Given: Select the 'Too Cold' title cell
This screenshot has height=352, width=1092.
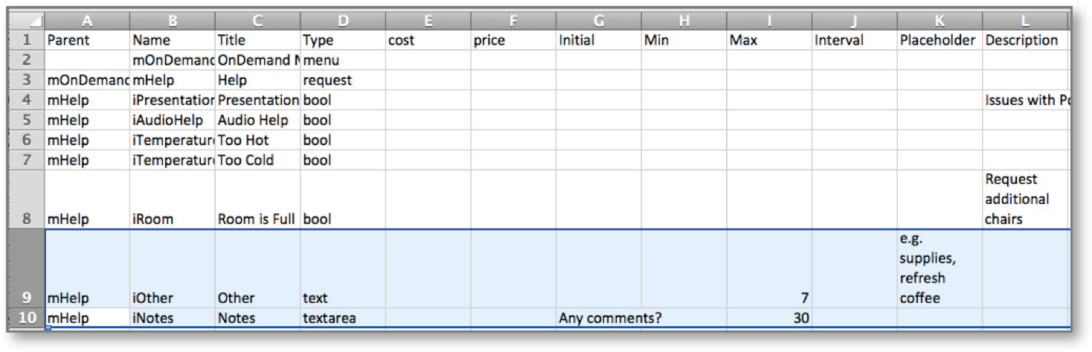Looking at the screenshot, I should [258, 160].
